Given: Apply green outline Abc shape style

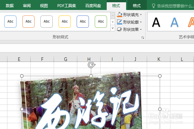Looking at the screenshot, I should click(101, 22).
